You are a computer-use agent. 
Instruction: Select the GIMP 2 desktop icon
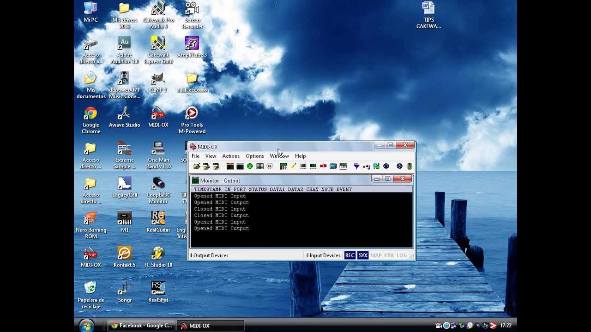click(158, 82)
